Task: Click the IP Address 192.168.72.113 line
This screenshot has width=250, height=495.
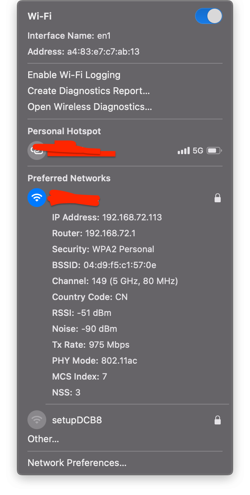Action: 107,217
